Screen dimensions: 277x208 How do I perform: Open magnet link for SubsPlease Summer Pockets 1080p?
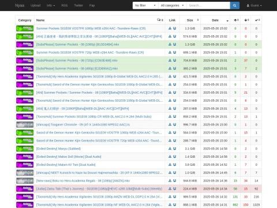[x=174, y=44]
